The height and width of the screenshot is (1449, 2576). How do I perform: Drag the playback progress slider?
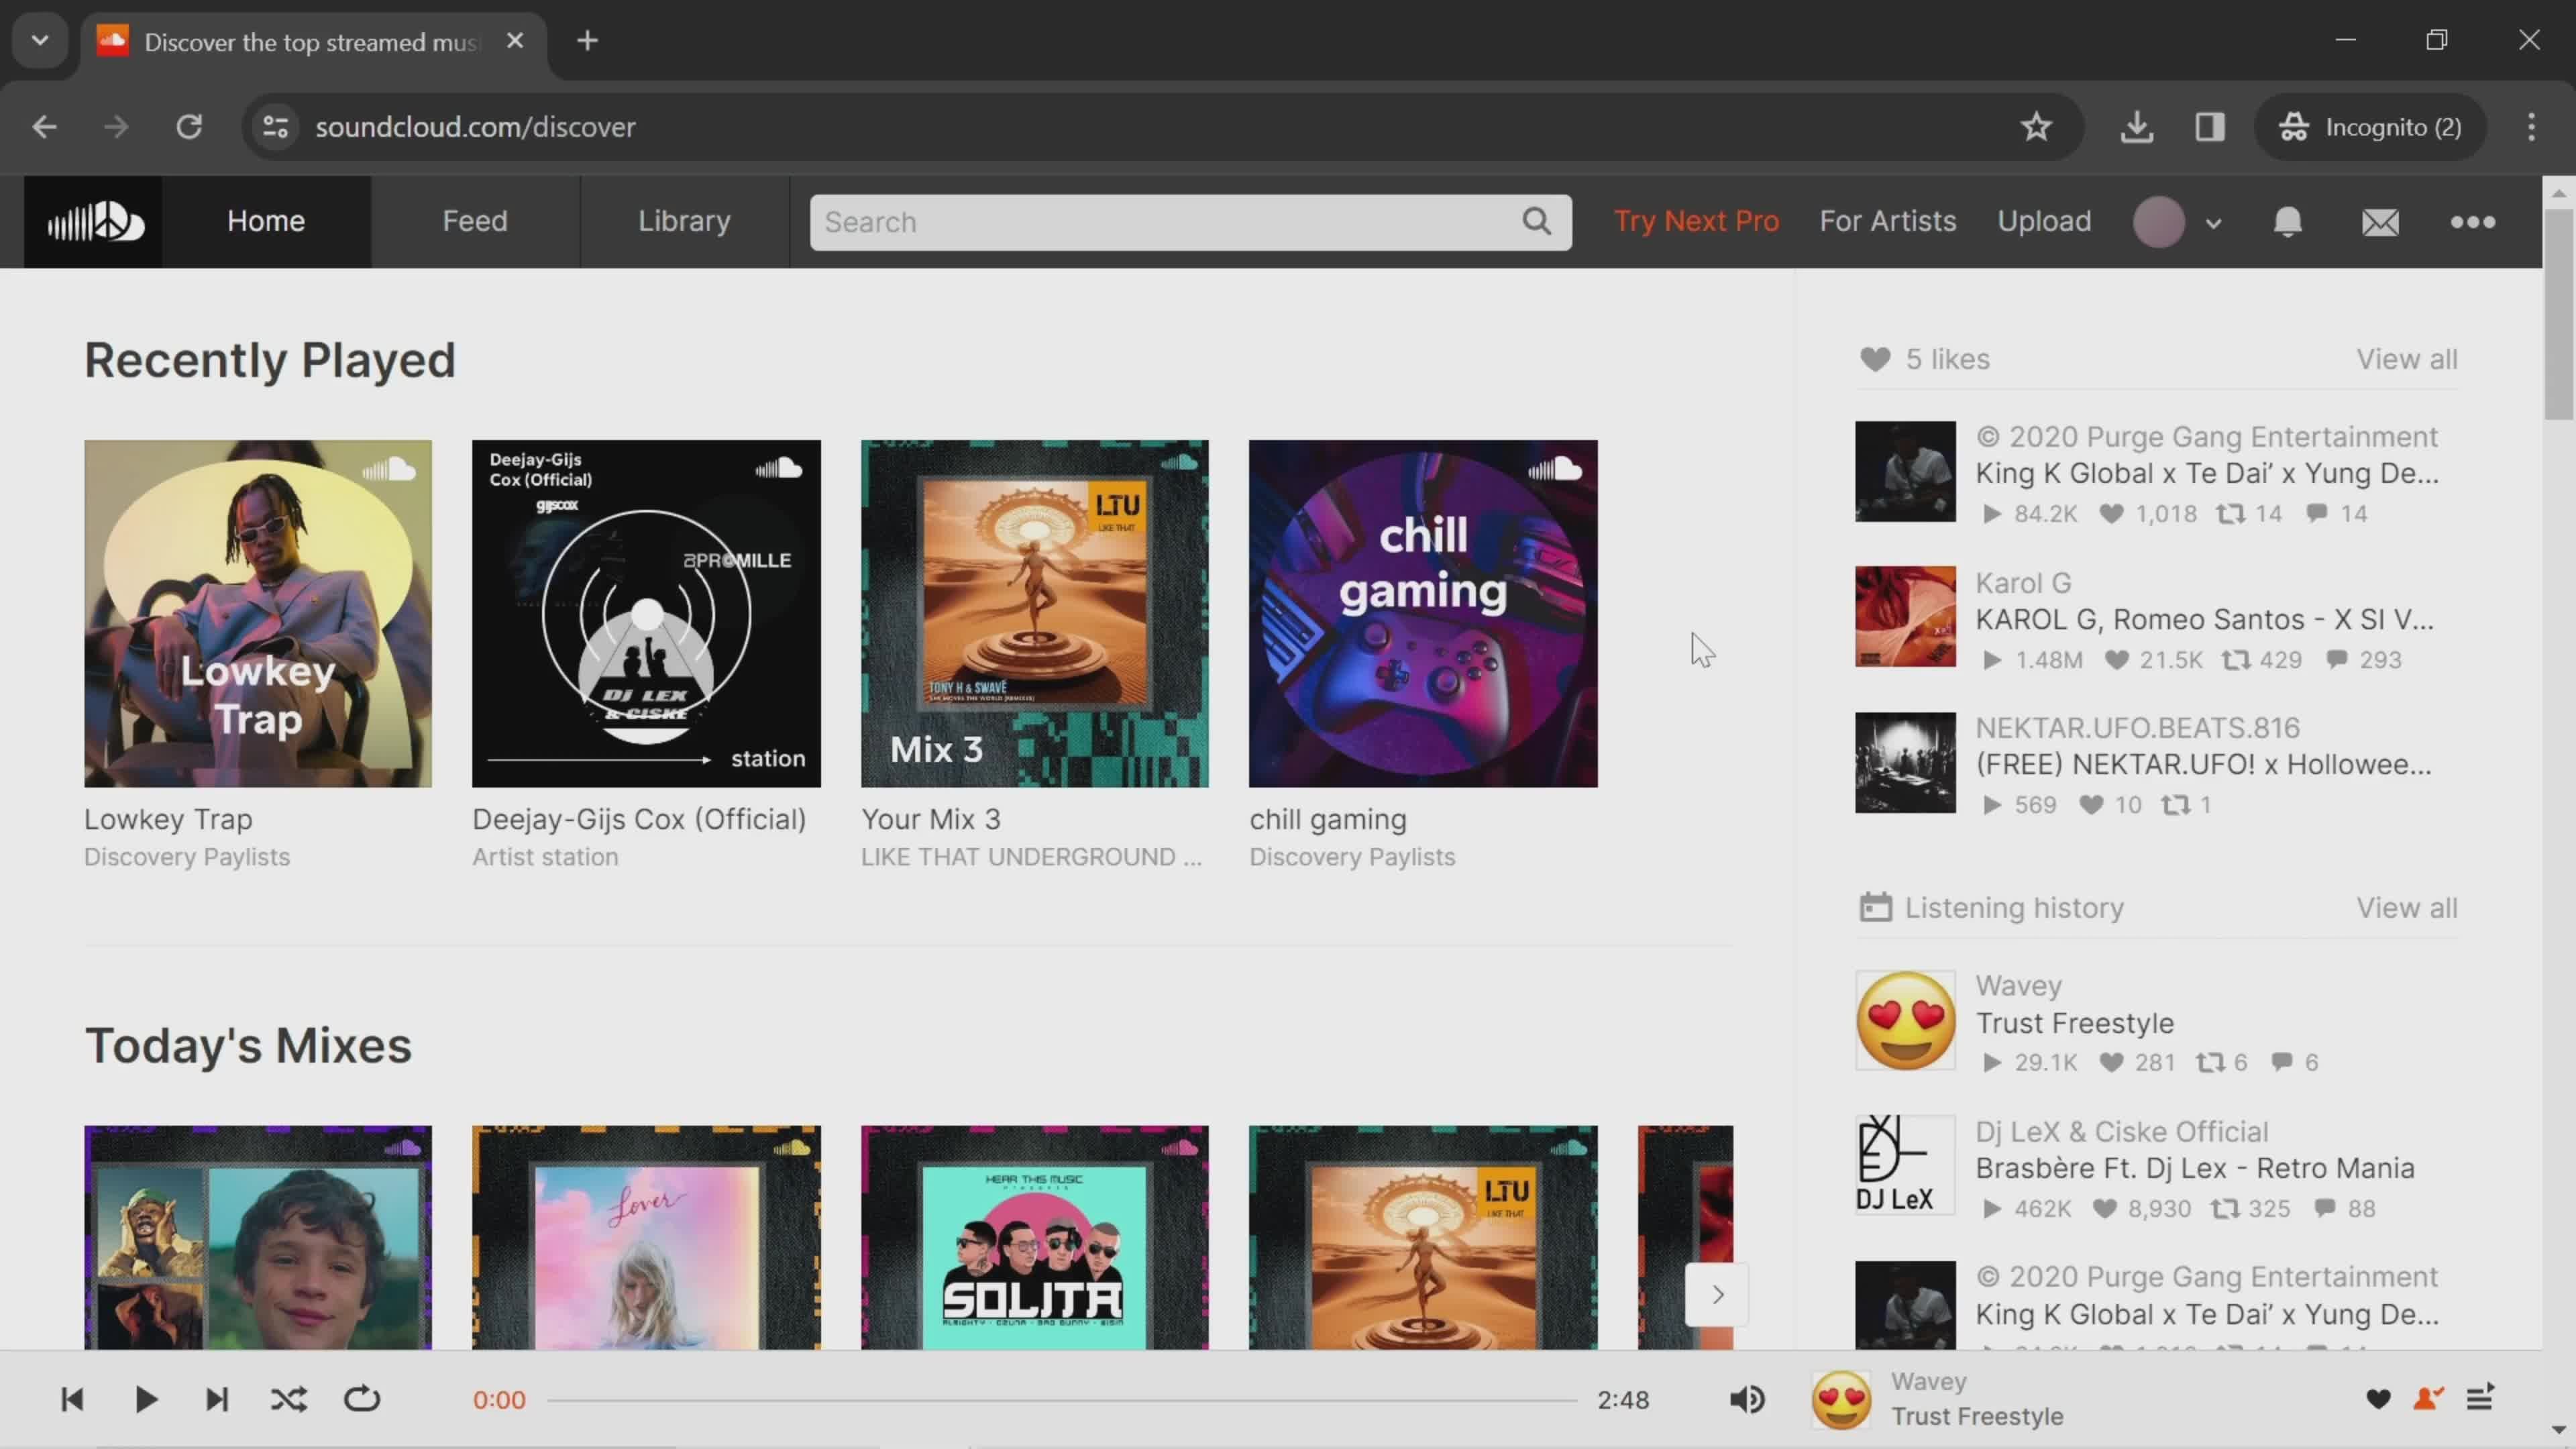(1060, 1399)
